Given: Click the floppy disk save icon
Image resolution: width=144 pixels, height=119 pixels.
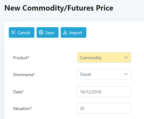Looking at the screenshot, I should pyautogui.click(x=41, y=32).
